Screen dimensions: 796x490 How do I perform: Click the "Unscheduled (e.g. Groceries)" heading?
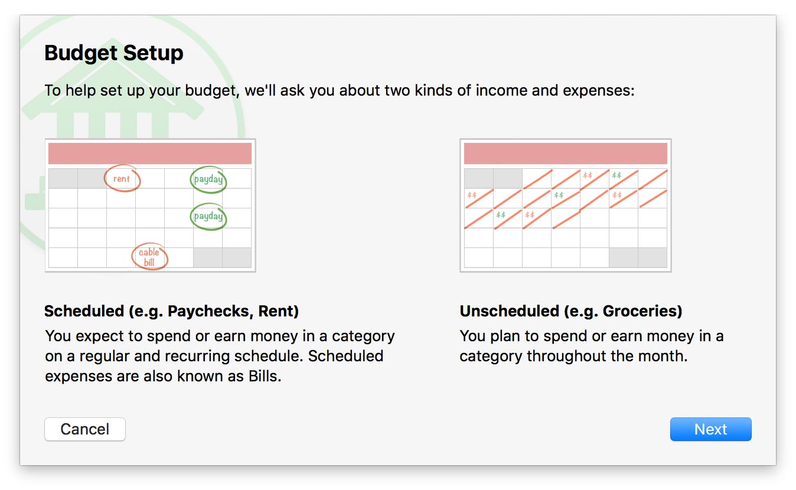(570, 311)
